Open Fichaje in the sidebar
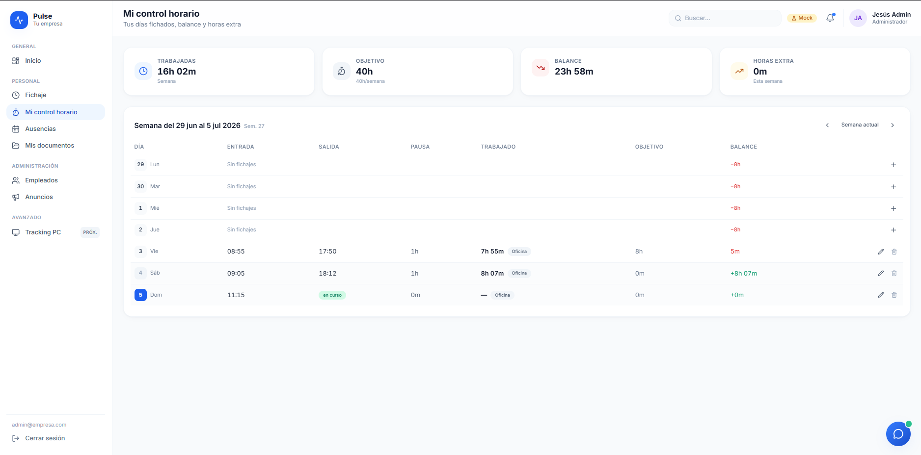This screenshot has width=921, height=455. tap(55, 95)
